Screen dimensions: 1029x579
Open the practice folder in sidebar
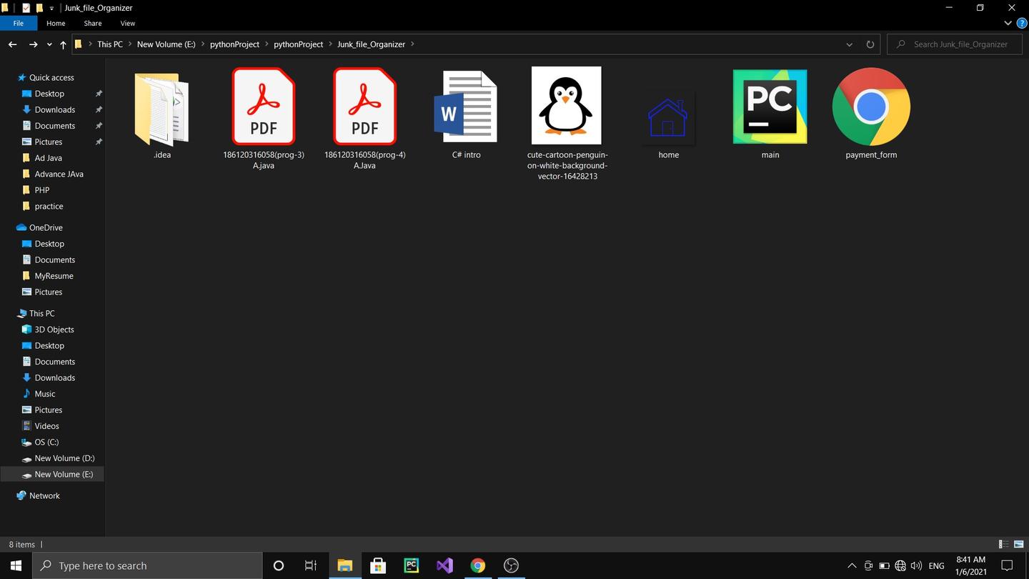tap(49, 206)
